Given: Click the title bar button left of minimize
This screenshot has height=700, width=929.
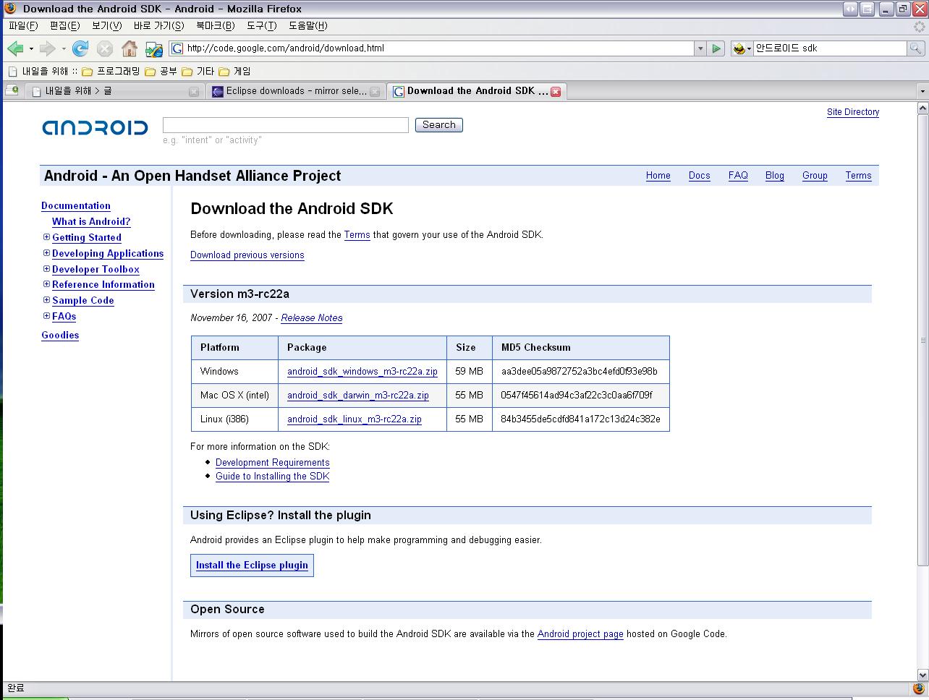Looking at the screenshot, I should (867, 9).
